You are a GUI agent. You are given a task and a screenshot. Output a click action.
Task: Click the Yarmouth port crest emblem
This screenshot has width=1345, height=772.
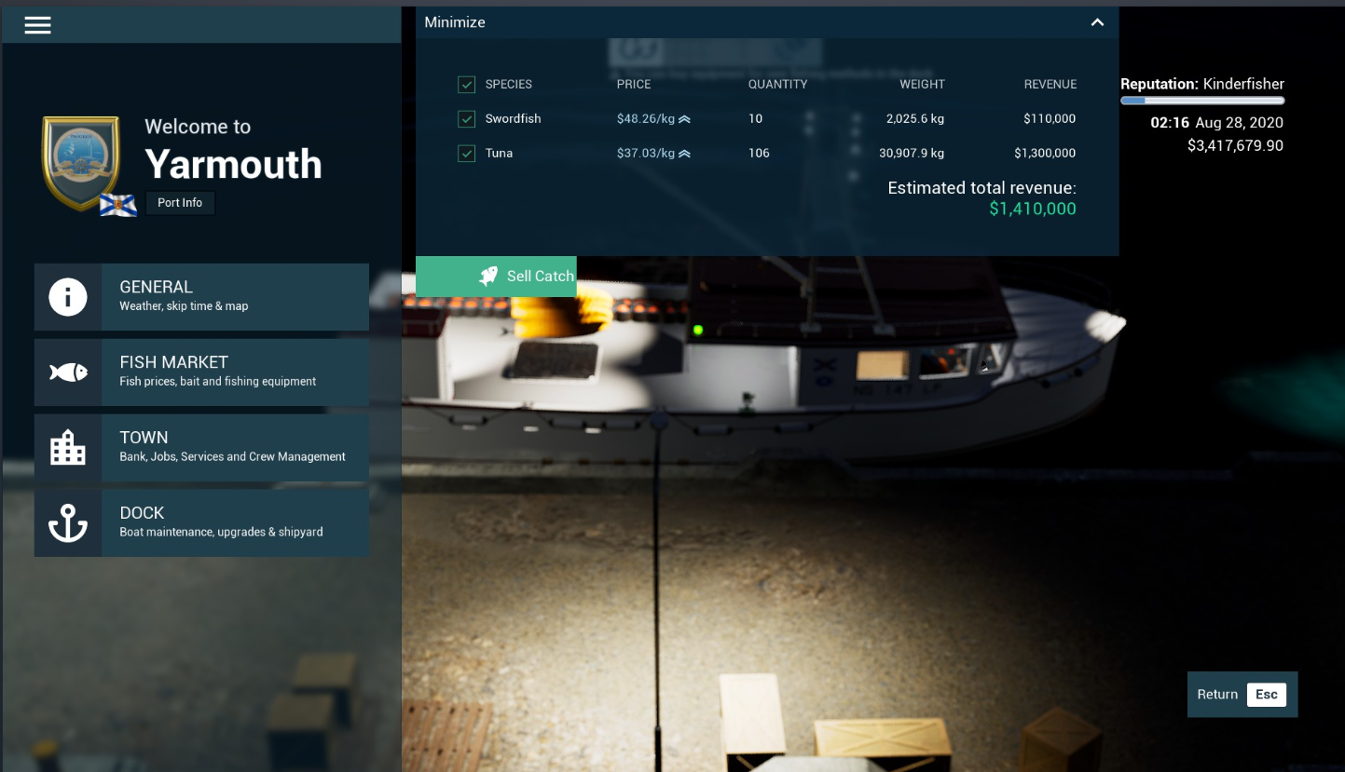click(x=81, y=163)
